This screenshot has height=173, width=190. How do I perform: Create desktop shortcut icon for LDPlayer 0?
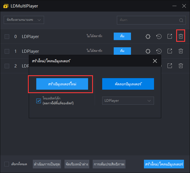[170, 36]
